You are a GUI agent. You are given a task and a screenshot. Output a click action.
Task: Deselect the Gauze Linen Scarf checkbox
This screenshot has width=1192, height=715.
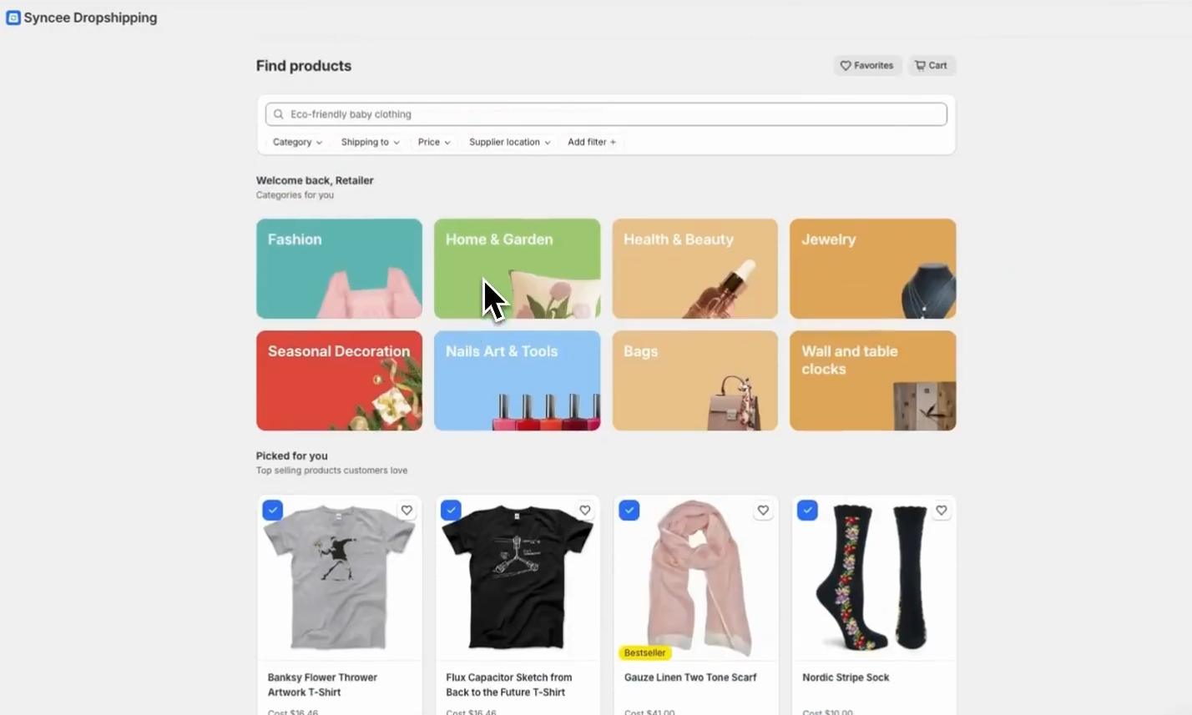point(629,510)
